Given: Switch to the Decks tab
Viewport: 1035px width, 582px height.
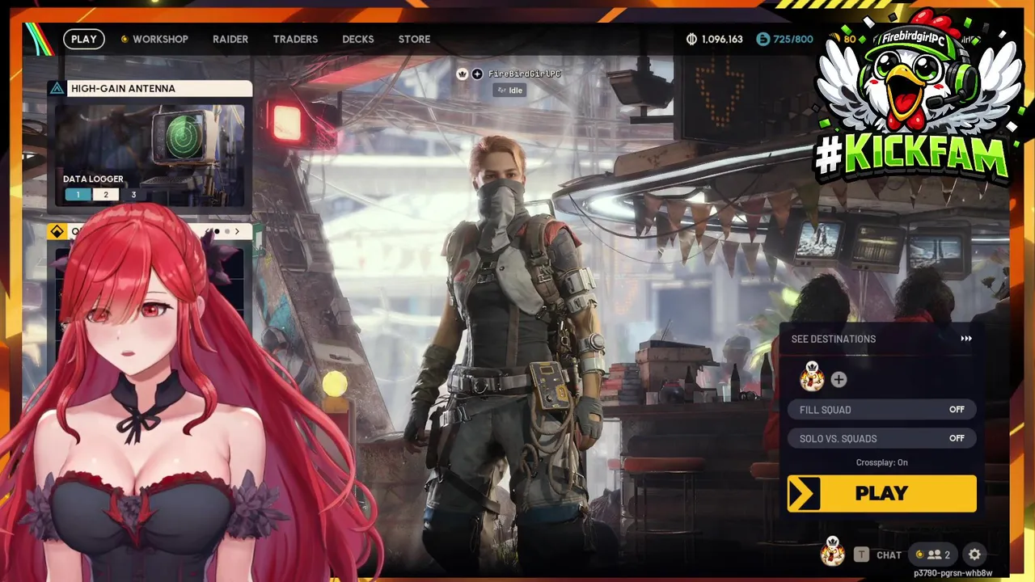Looking at the screenshot, I should pyautogui.click(x=357, y=39).
